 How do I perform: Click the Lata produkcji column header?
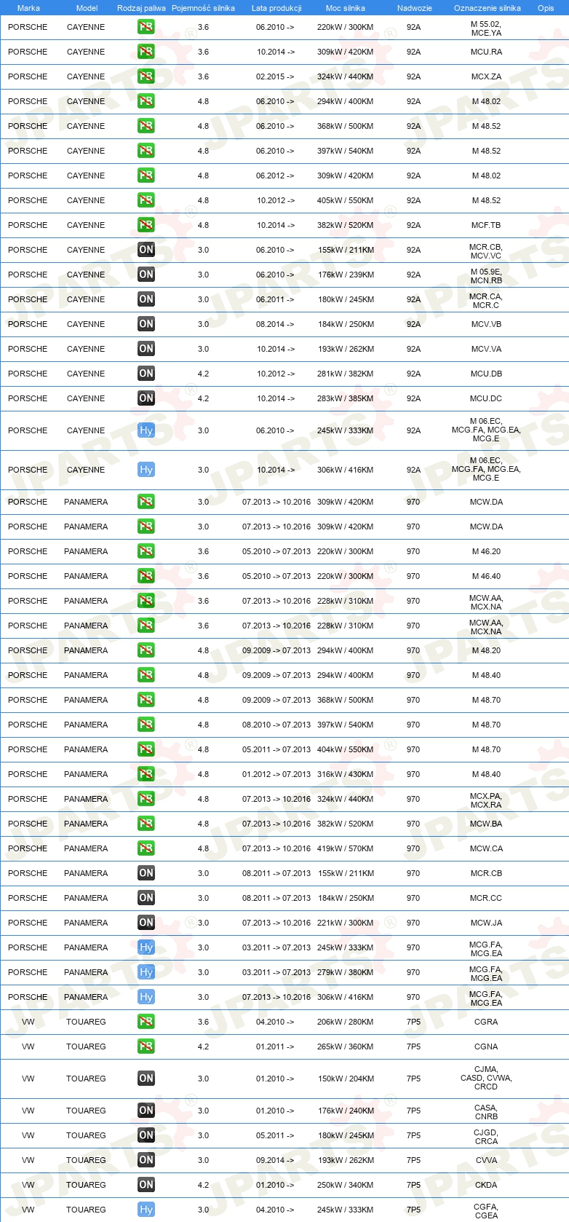tap(276, 8)
